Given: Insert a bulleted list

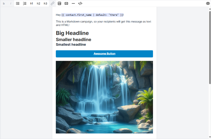Looking at the screenshot, I should coord(18,3).
